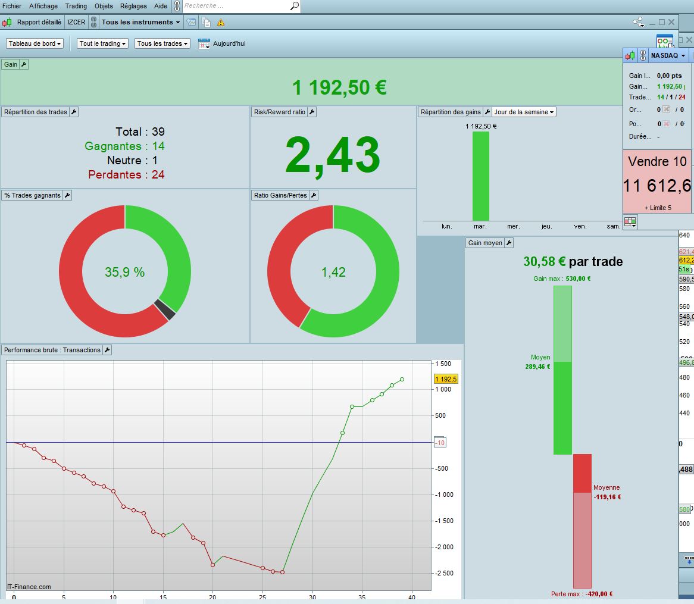
Task: Expand the Tableau de bord dropdown
Action: pyautogui.click(x=35, y=43)
